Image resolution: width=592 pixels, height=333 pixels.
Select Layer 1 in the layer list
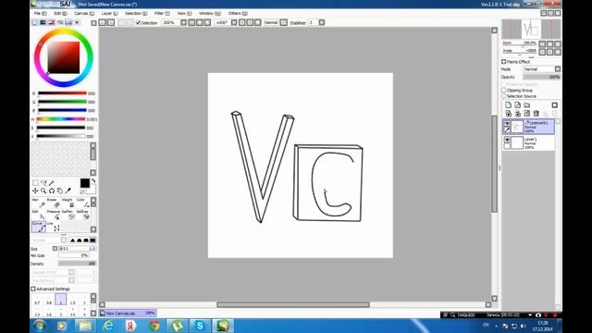click(x=528, y=142)
